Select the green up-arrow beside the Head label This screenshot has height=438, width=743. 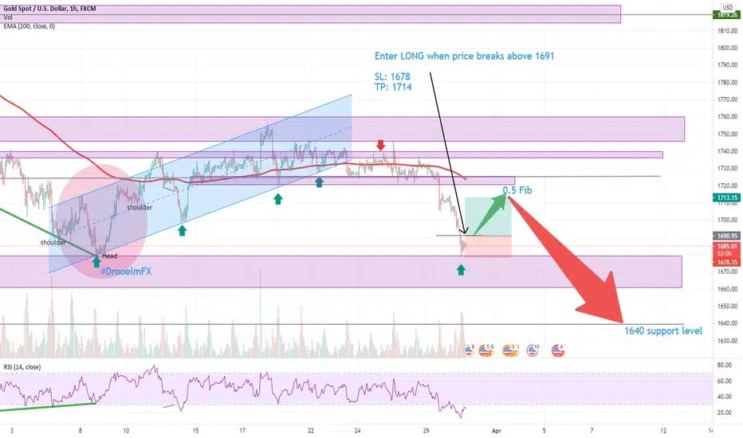pyautogui.click(x=96, y=261)
